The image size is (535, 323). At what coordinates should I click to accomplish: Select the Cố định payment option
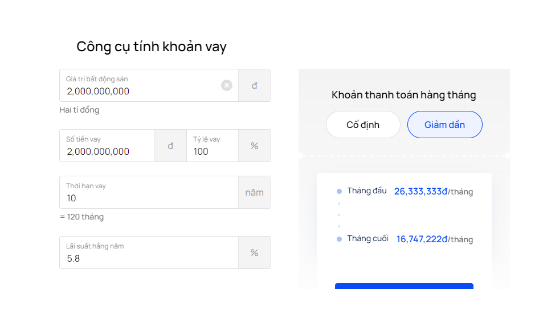pyautogui.click(x=363, y=125)
